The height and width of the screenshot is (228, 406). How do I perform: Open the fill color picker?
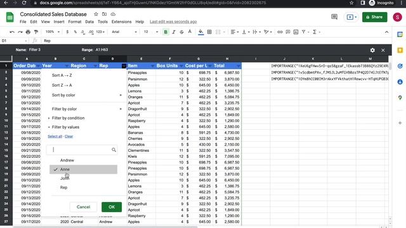(x=200, y=32)
